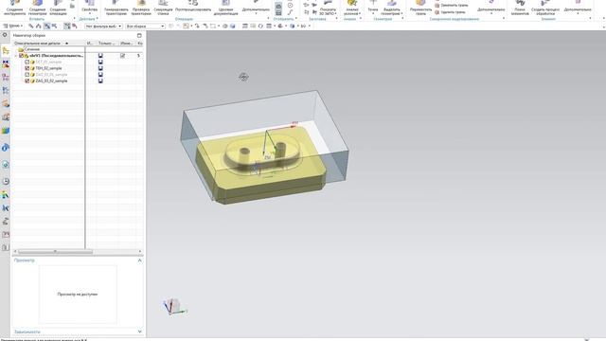
Task: Expand the Анализ group dropdown arrow
Action: point(360,19)
